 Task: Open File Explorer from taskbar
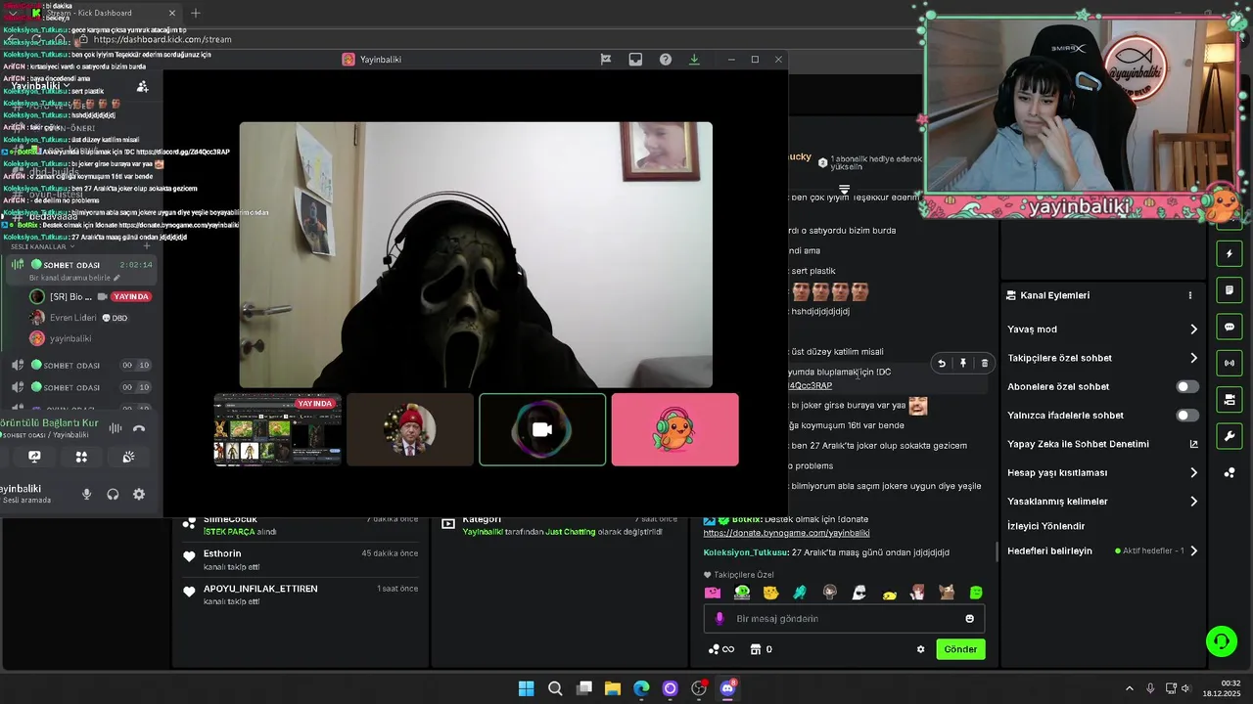(x=613, y=688)
